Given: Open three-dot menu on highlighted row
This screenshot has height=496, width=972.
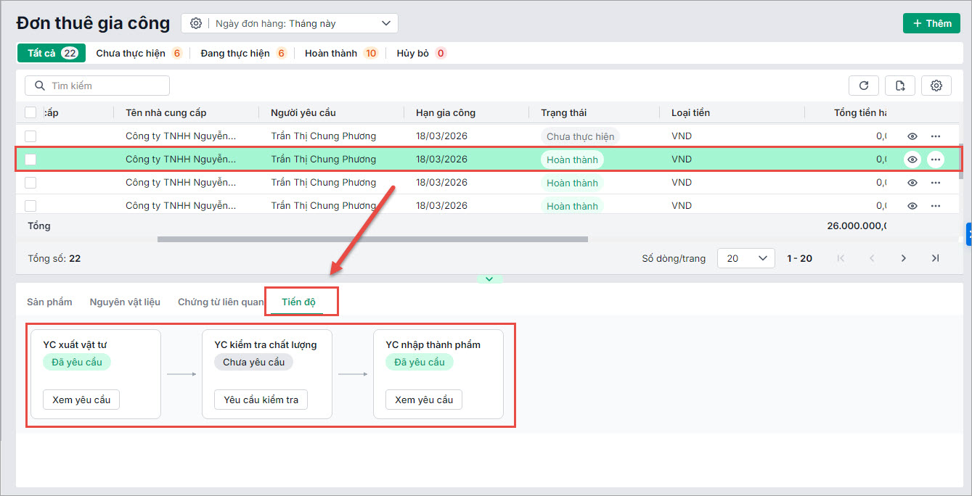Looking at the screenshot, I should [936, 160].
